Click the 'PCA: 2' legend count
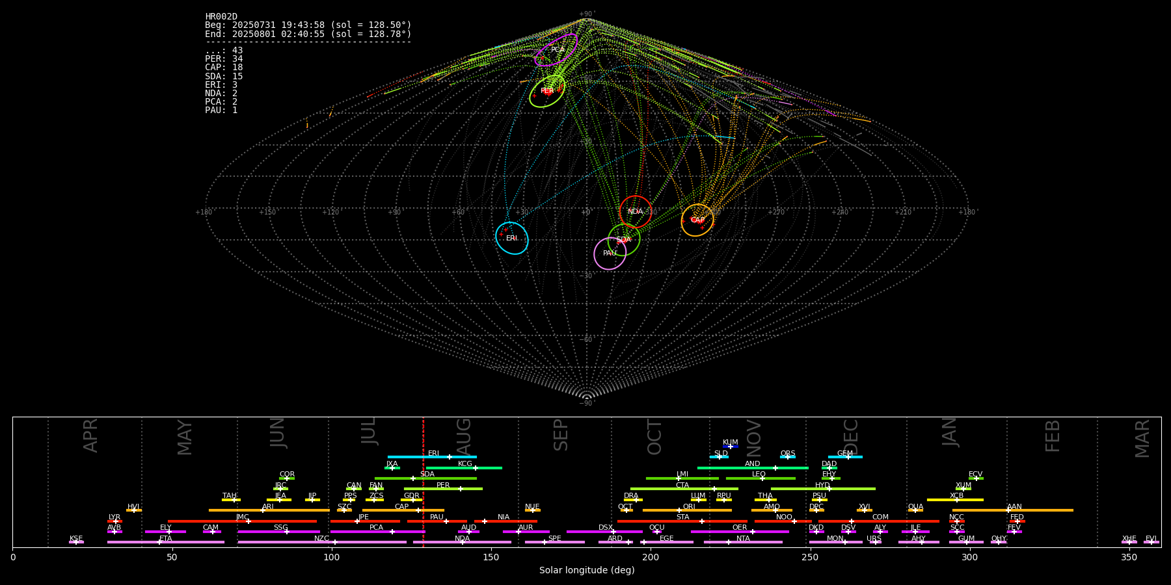Screen dimensions: 1171x585 click(221, 102)
